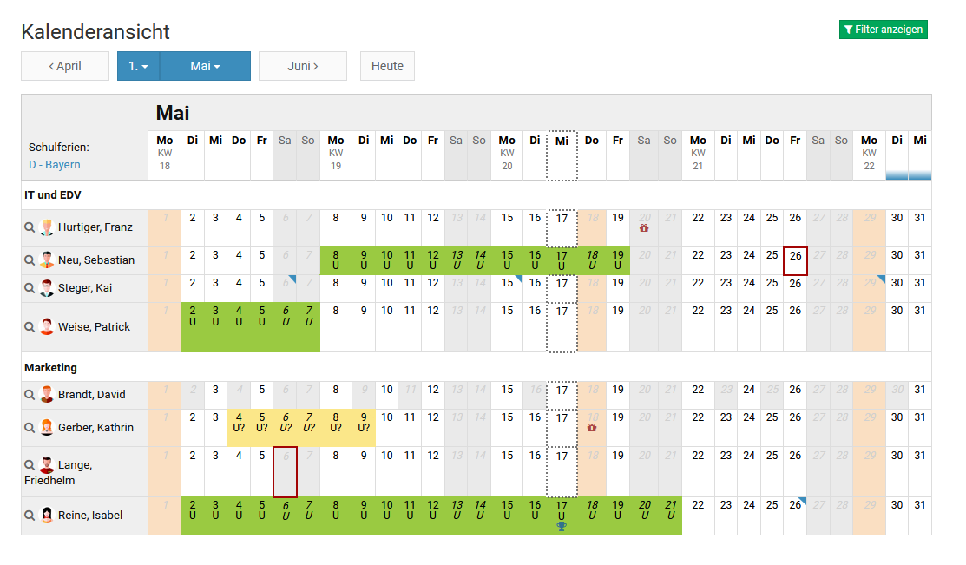Open the Mai month dropdown
Viewport: 966px width, 565px height.
[x=206, y=66]
